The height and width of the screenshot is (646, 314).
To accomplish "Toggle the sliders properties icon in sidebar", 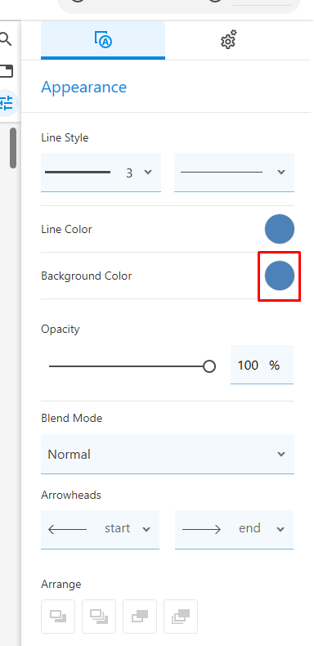I will (7, 102).
